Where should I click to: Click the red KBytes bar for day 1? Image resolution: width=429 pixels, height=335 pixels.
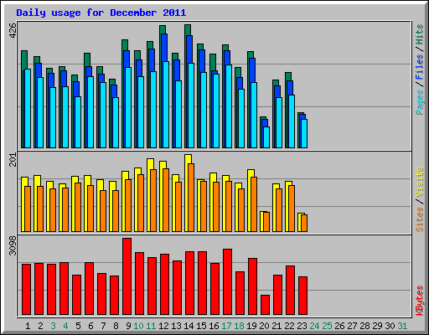point(26,290)
